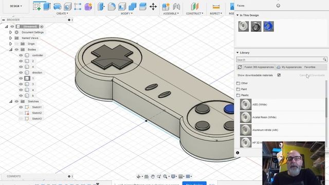The width and height of the screenshot is (329, 185).
Task: Toggle visibility of body 2
Action: click(21, 61)
